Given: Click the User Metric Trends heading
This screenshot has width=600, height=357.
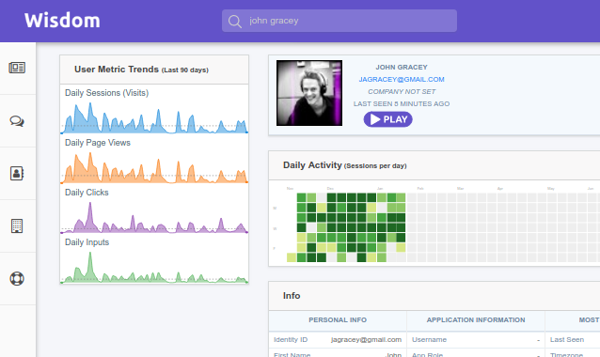Looking at the screenshot, I should pos(141,70).
